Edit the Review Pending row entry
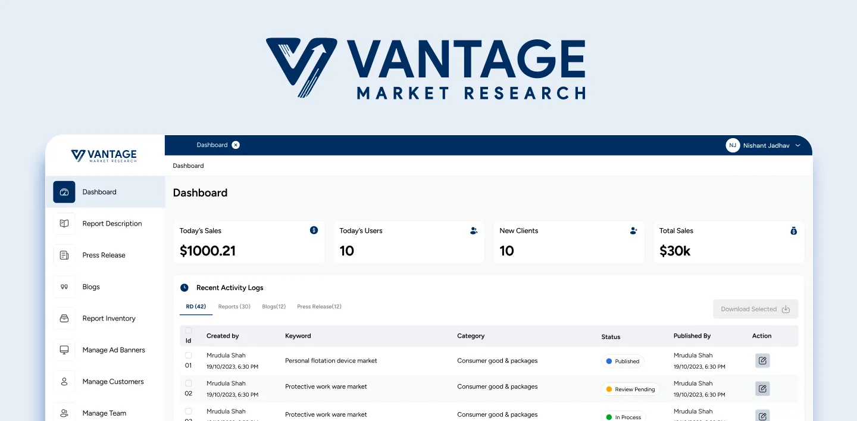 tap(762, 389)
